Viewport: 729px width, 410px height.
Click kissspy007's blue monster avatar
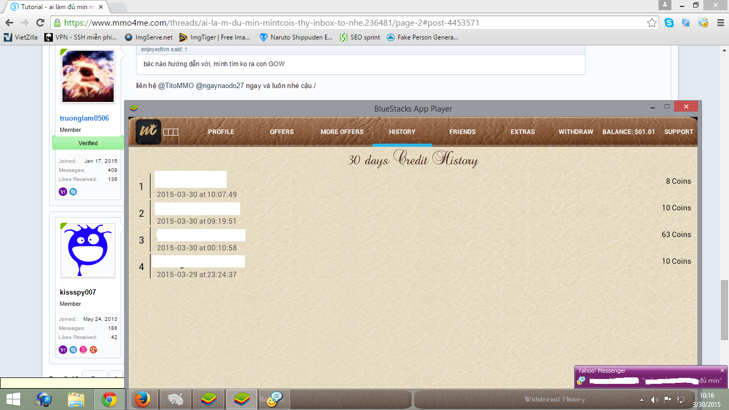click(x=88, y=250)
